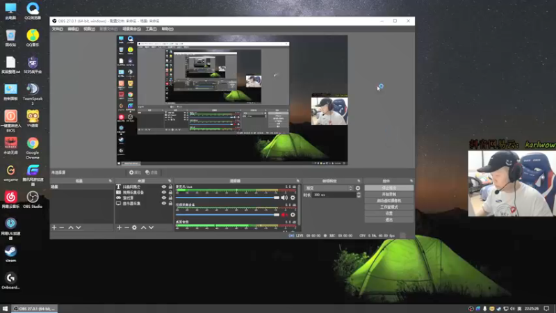
Task: Open the 视图 menu
Action: click(x=89, y=29)
